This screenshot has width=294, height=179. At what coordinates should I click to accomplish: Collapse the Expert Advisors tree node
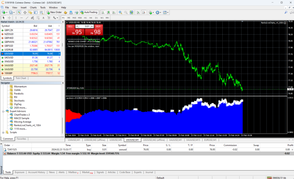click(x=3, y=111)
